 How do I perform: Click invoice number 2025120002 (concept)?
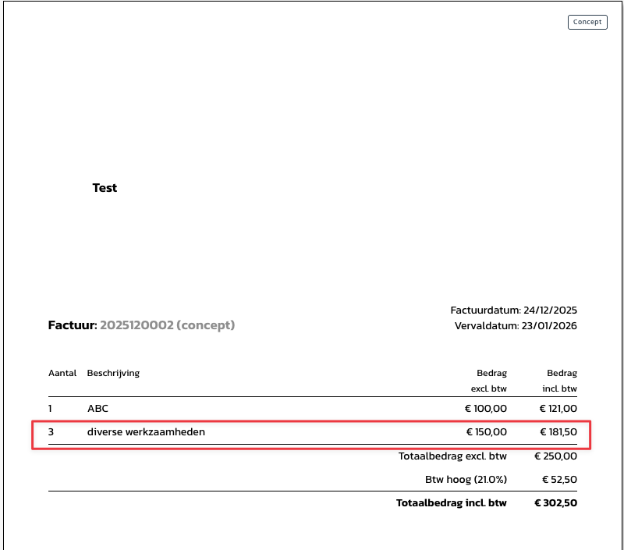[x=167, y=325]
